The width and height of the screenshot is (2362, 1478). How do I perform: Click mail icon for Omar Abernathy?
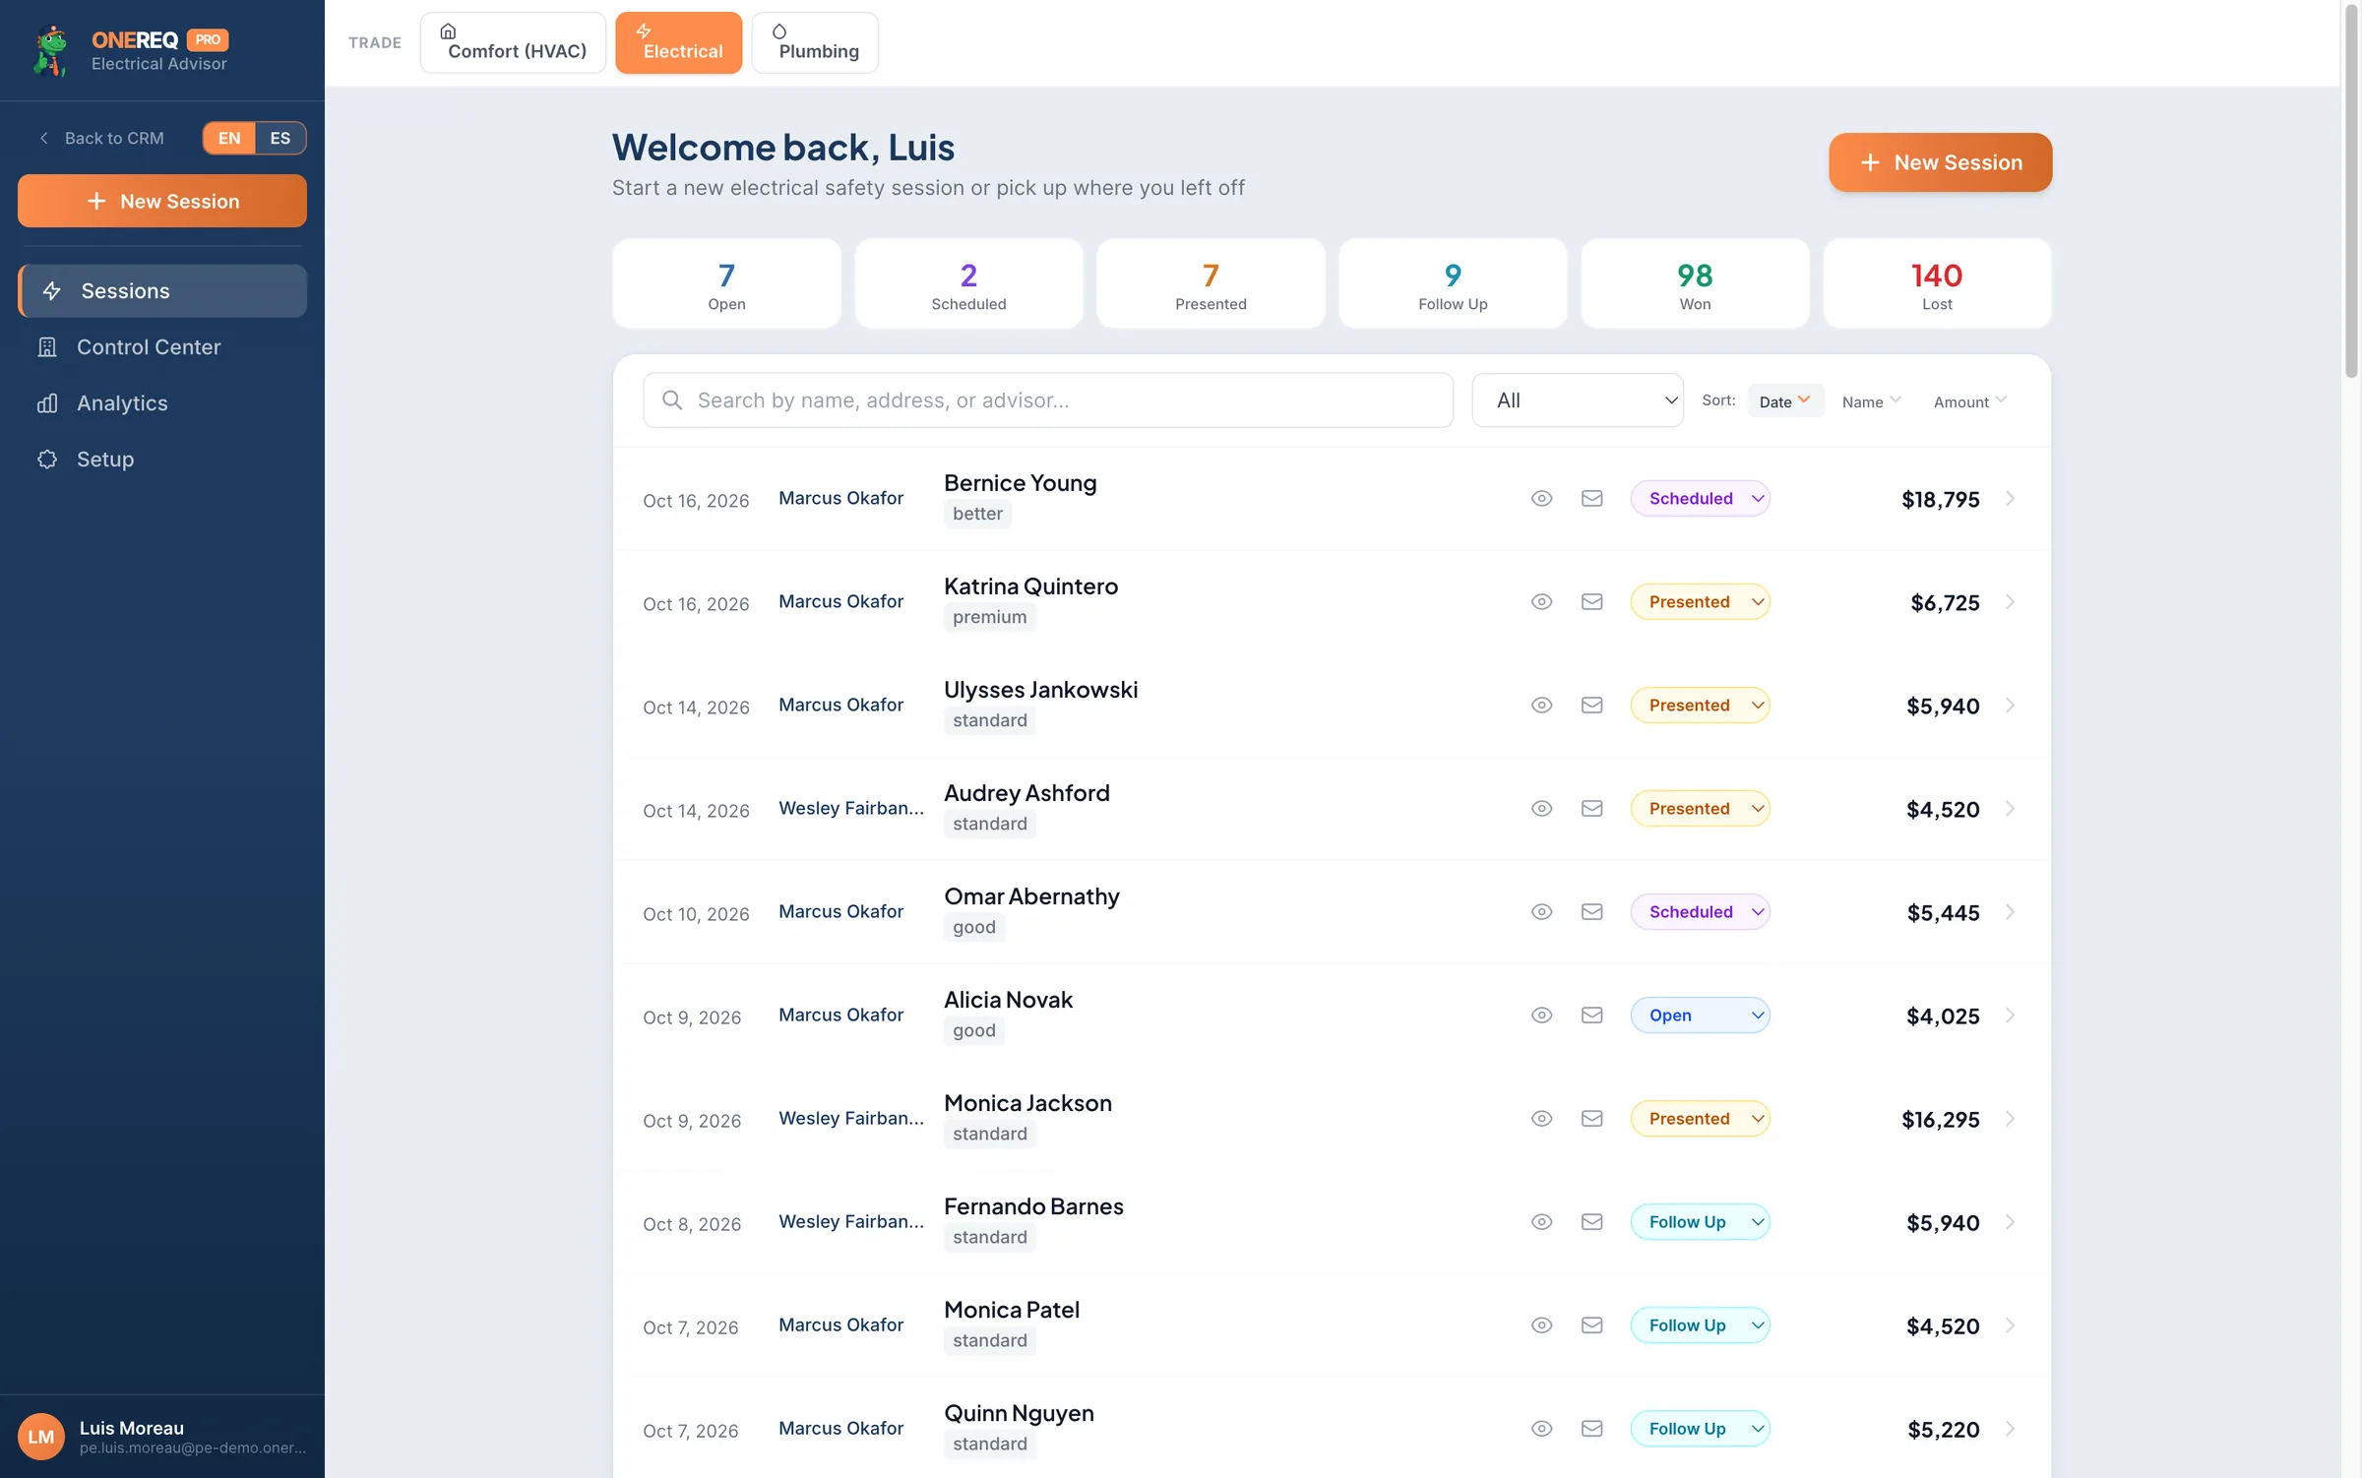(1591, 912)
